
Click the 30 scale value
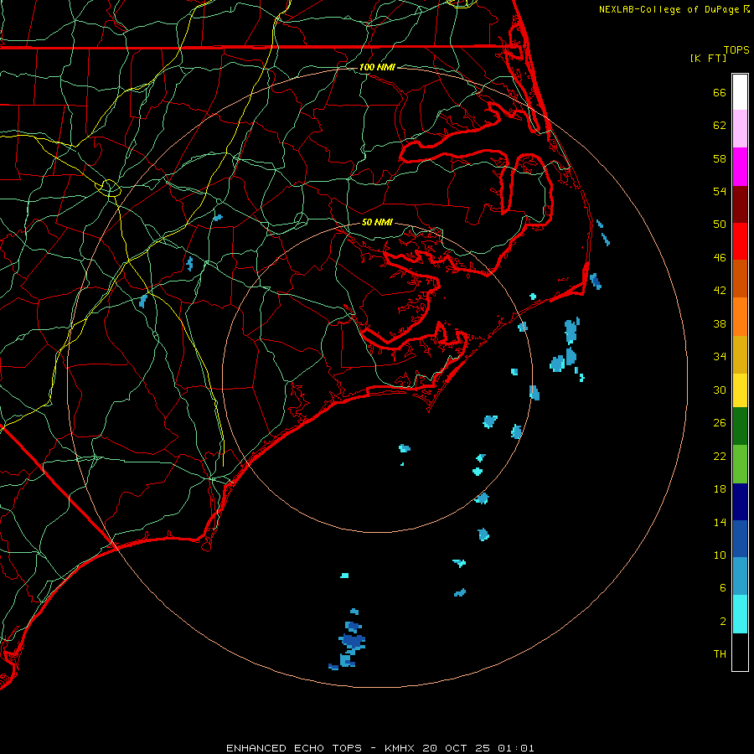pos(720,390)
